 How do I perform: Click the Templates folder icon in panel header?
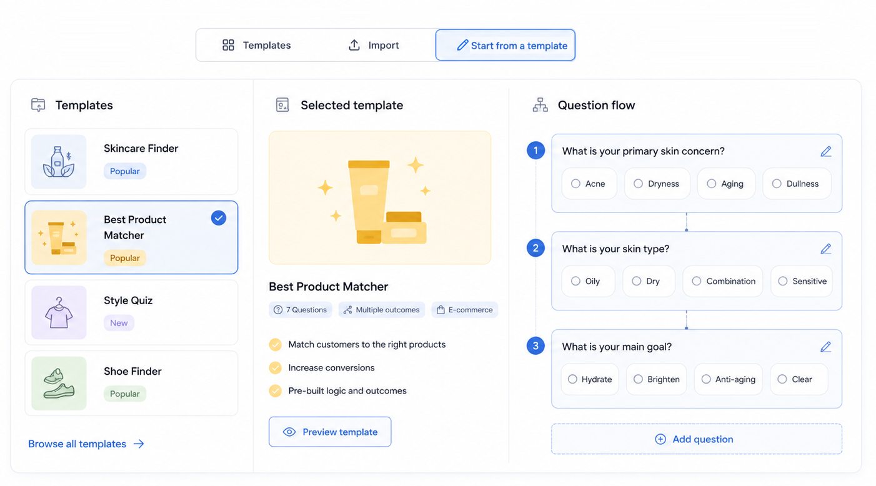click(38, 105)
